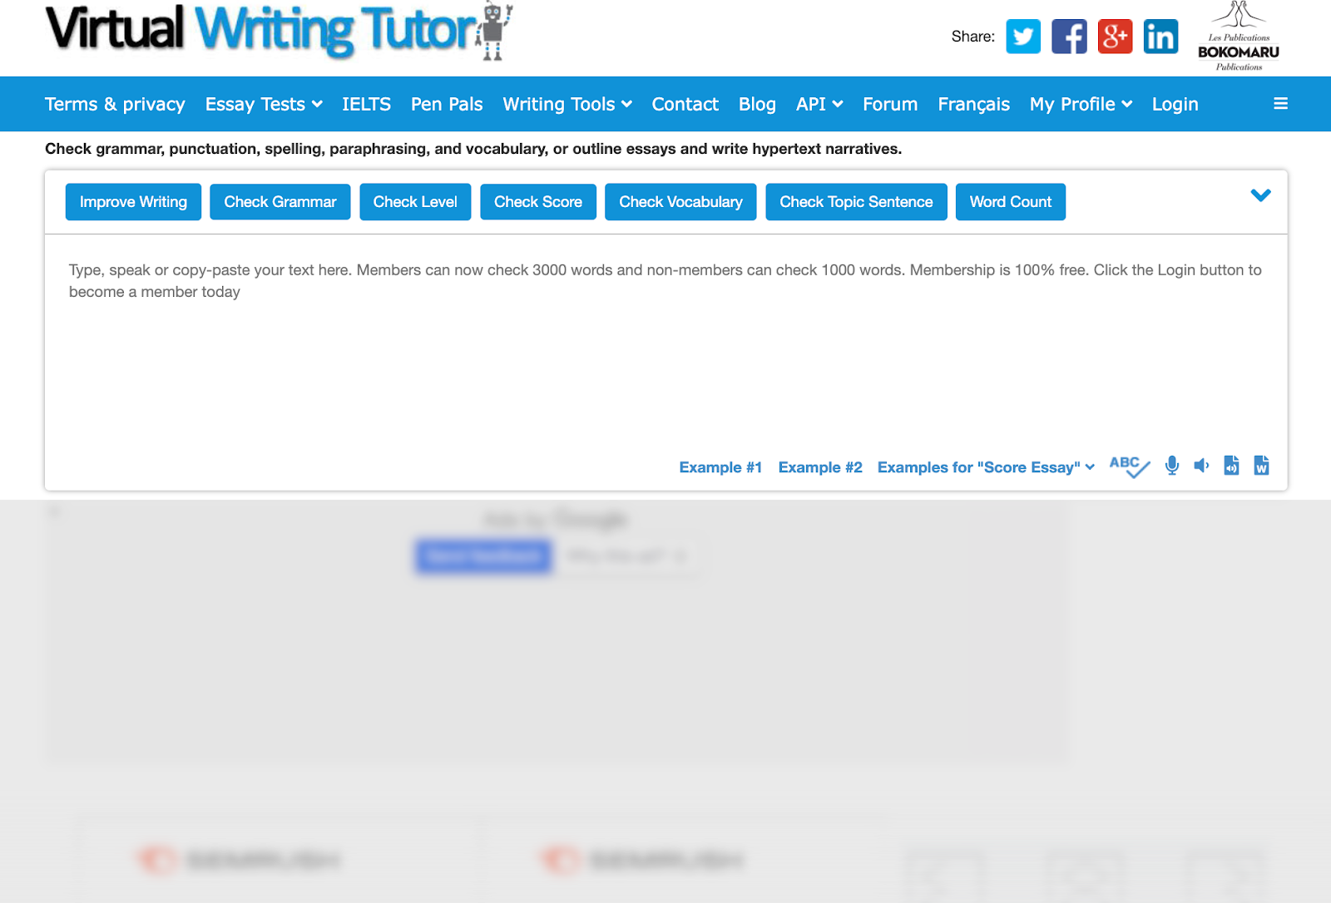Viewport: 1331px width, 903px height.
Task: Open the Contact page
Action: [685, 104]
